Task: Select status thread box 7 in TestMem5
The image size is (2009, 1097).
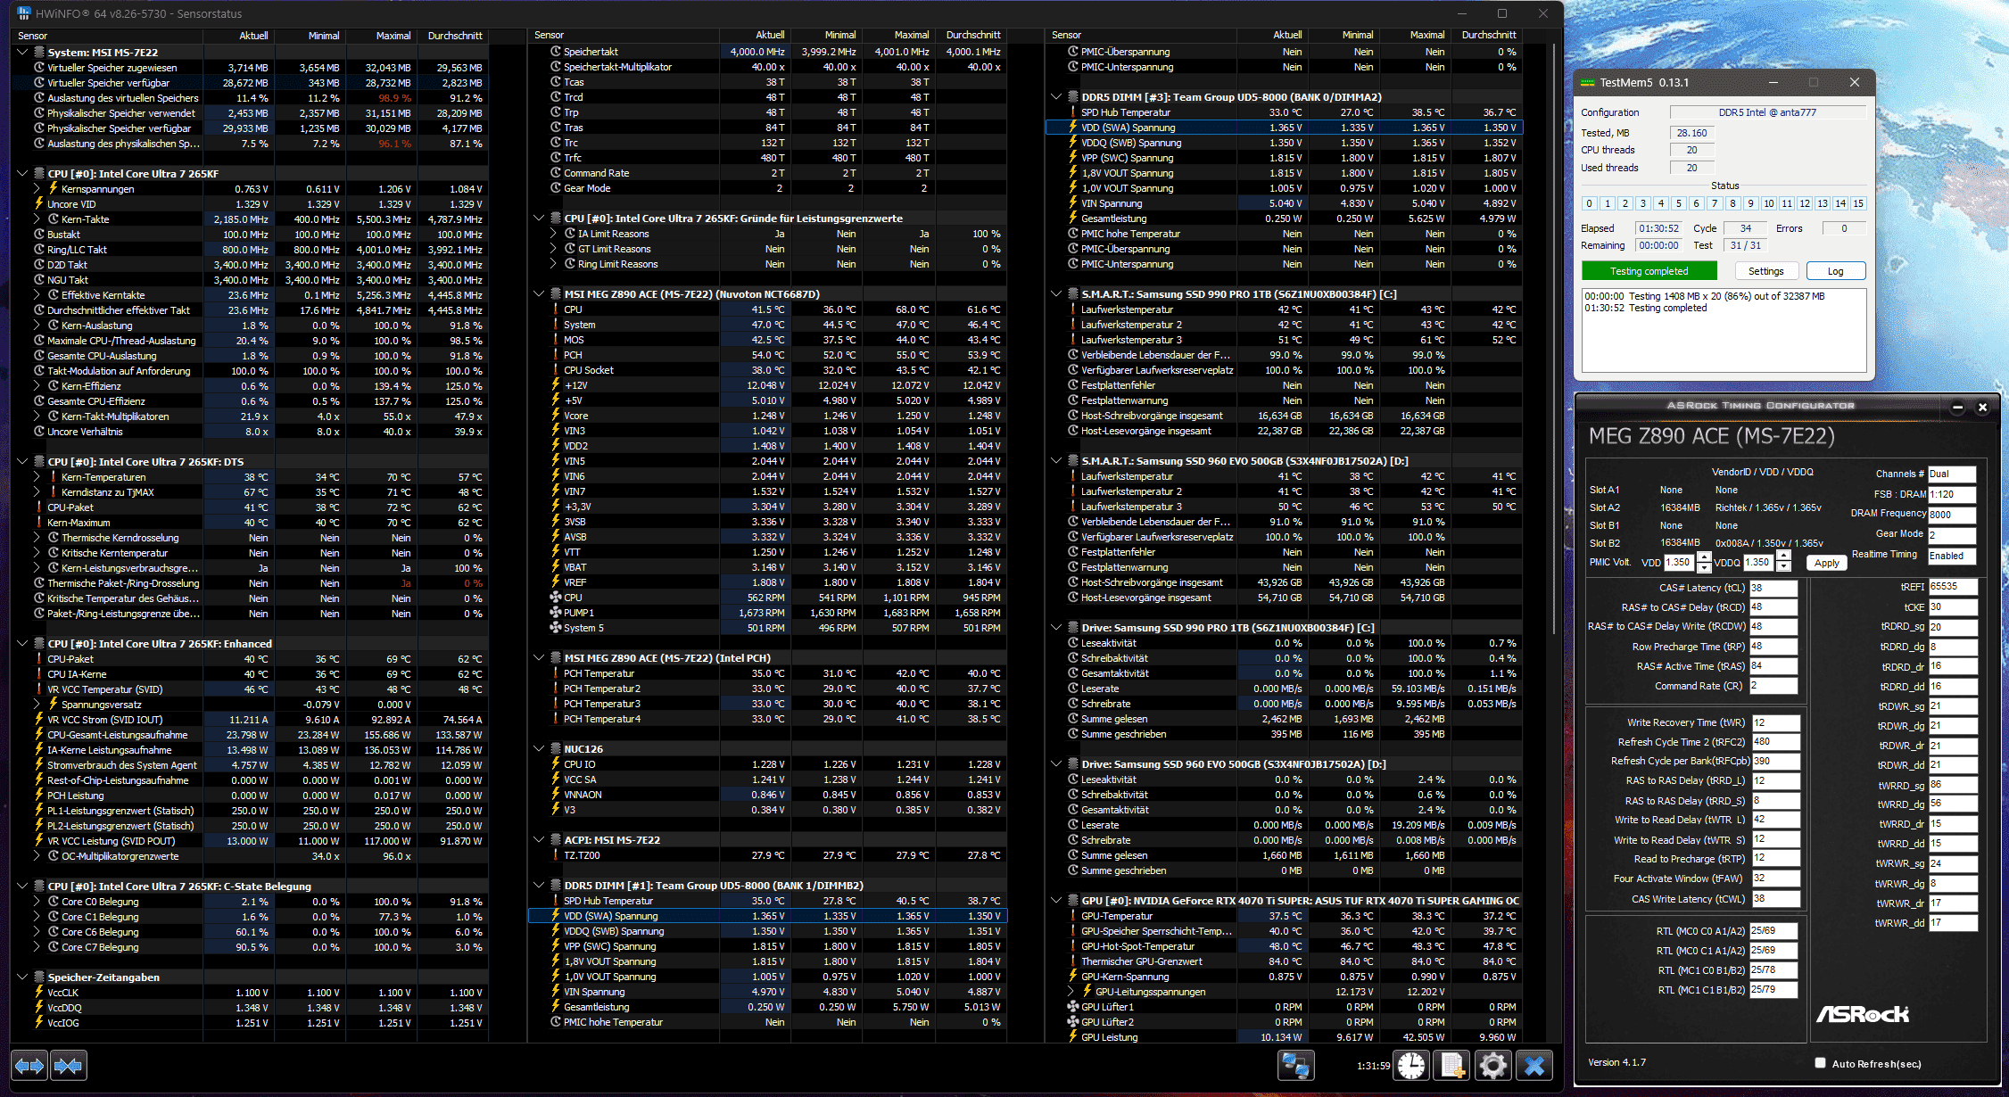Action: pyautogui.click(x=1715, y=203)
